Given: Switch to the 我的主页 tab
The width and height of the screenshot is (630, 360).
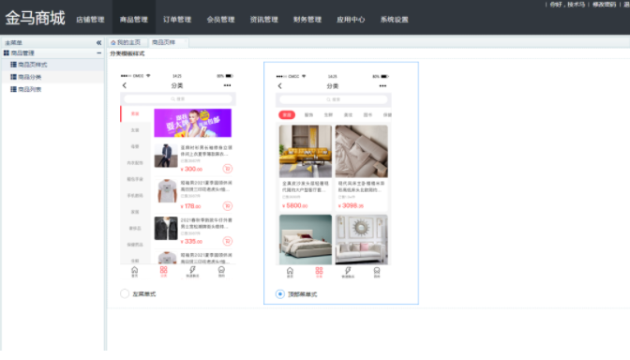Looking at the screenshot, I should pos(126,42).
